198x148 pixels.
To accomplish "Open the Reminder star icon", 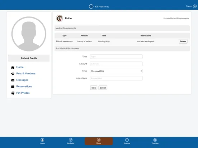I will [x=71, y=140].
